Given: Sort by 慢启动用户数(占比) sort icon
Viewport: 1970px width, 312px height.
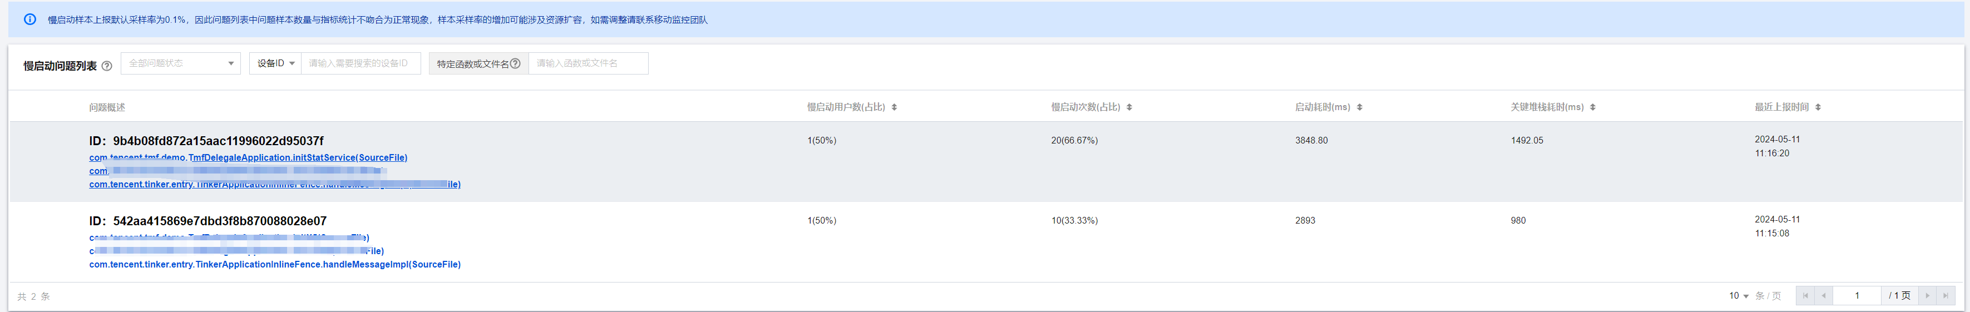Looking at the screenshot, I should pos(894,107).
